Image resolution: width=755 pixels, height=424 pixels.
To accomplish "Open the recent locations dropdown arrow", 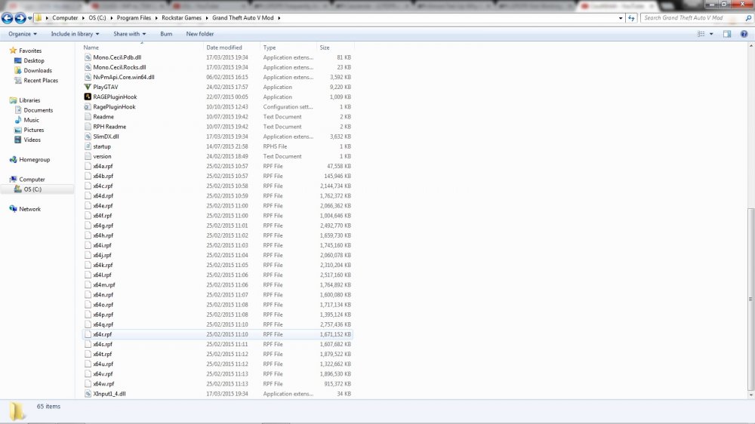I will (30, 18).
